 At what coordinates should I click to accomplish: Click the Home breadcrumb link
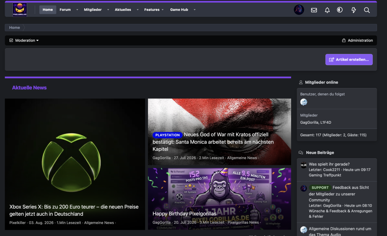click(15, 28)
